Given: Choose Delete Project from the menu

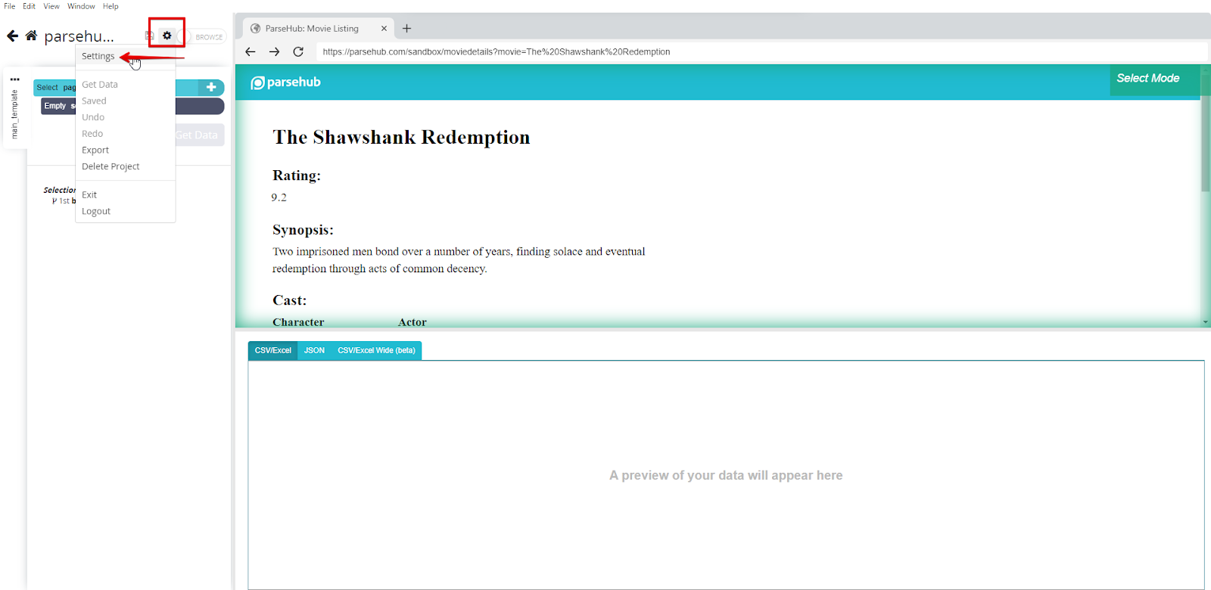Looking at the screenshot, I should tap(111, 166).
